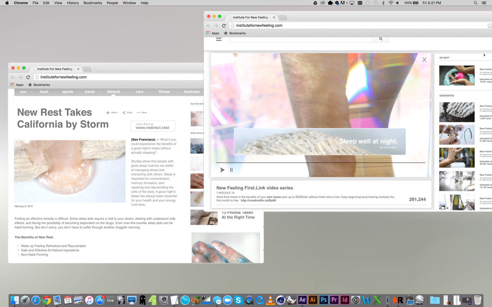Screen dimensions: 492x307
Task: Close the 'Sleep well at night' ad banner
Action: tap(403, 131)
